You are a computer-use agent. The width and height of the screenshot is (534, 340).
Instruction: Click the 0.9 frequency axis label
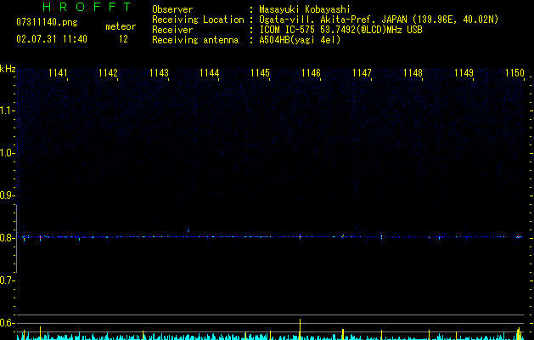point(7,195)
